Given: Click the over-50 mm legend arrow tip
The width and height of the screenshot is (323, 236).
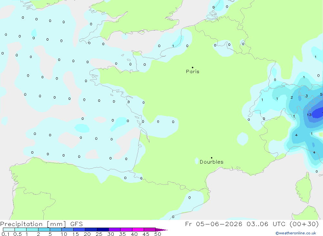Looking at the screenshot, I should pos(161,230).
